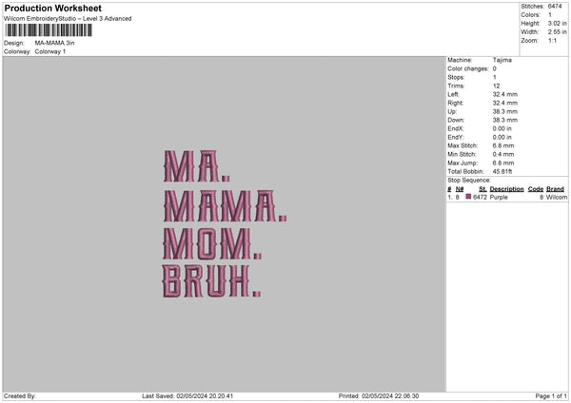
Task: Click the Machine value Tajima
Action: [x=502, y=60]
